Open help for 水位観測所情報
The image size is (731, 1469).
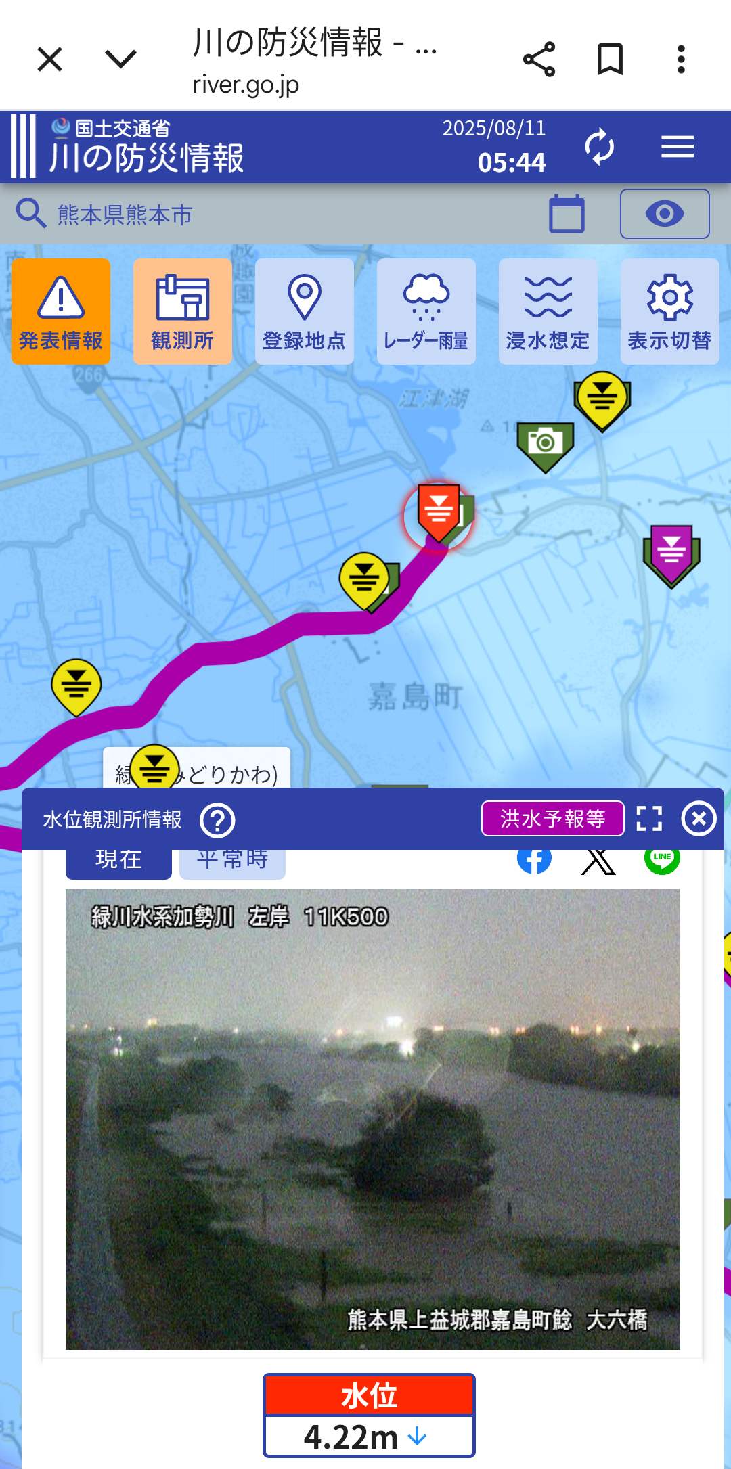coord(217,820)
